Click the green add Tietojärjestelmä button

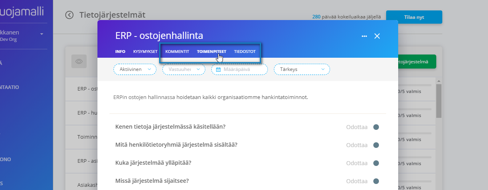click(x=417, y=62)
